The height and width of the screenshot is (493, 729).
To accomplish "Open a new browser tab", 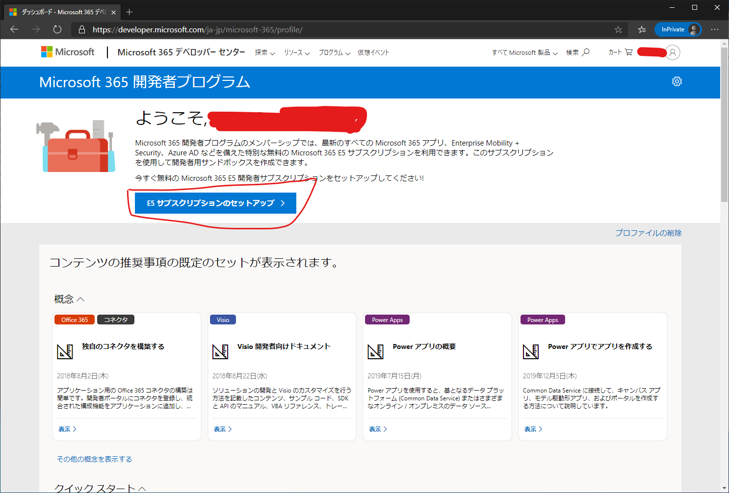I will click(129, 12).
